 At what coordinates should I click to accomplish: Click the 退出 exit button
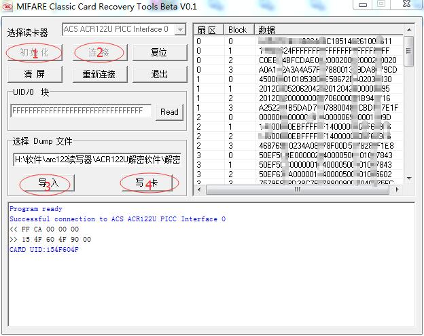coord(159,74)
